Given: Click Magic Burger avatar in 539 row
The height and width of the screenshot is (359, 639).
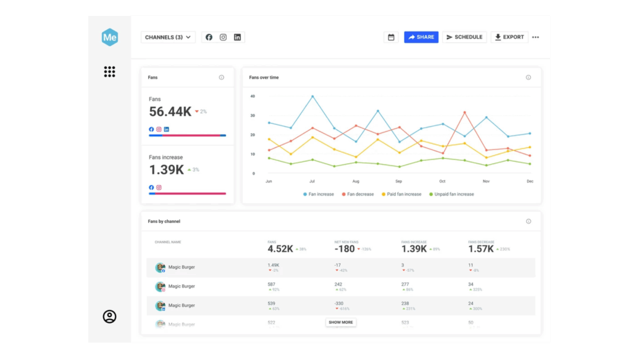Looking at the screenshot, I should 160,305.
